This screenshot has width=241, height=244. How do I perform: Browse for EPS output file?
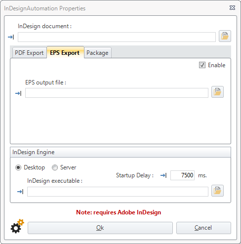click(x=217, y=92)
